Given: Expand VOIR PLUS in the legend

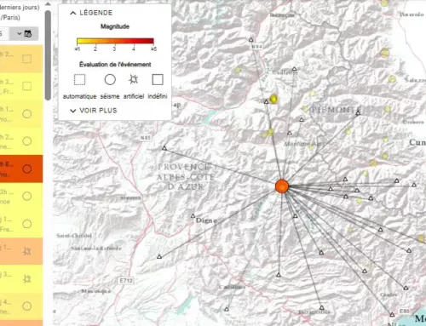Looking at the screenshot, I should (94, 111).
